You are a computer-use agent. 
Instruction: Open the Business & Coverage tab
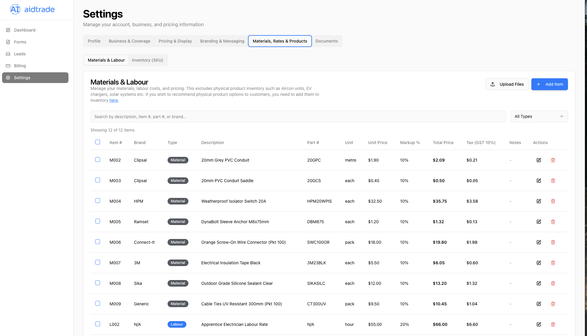(x=129, y=41)
